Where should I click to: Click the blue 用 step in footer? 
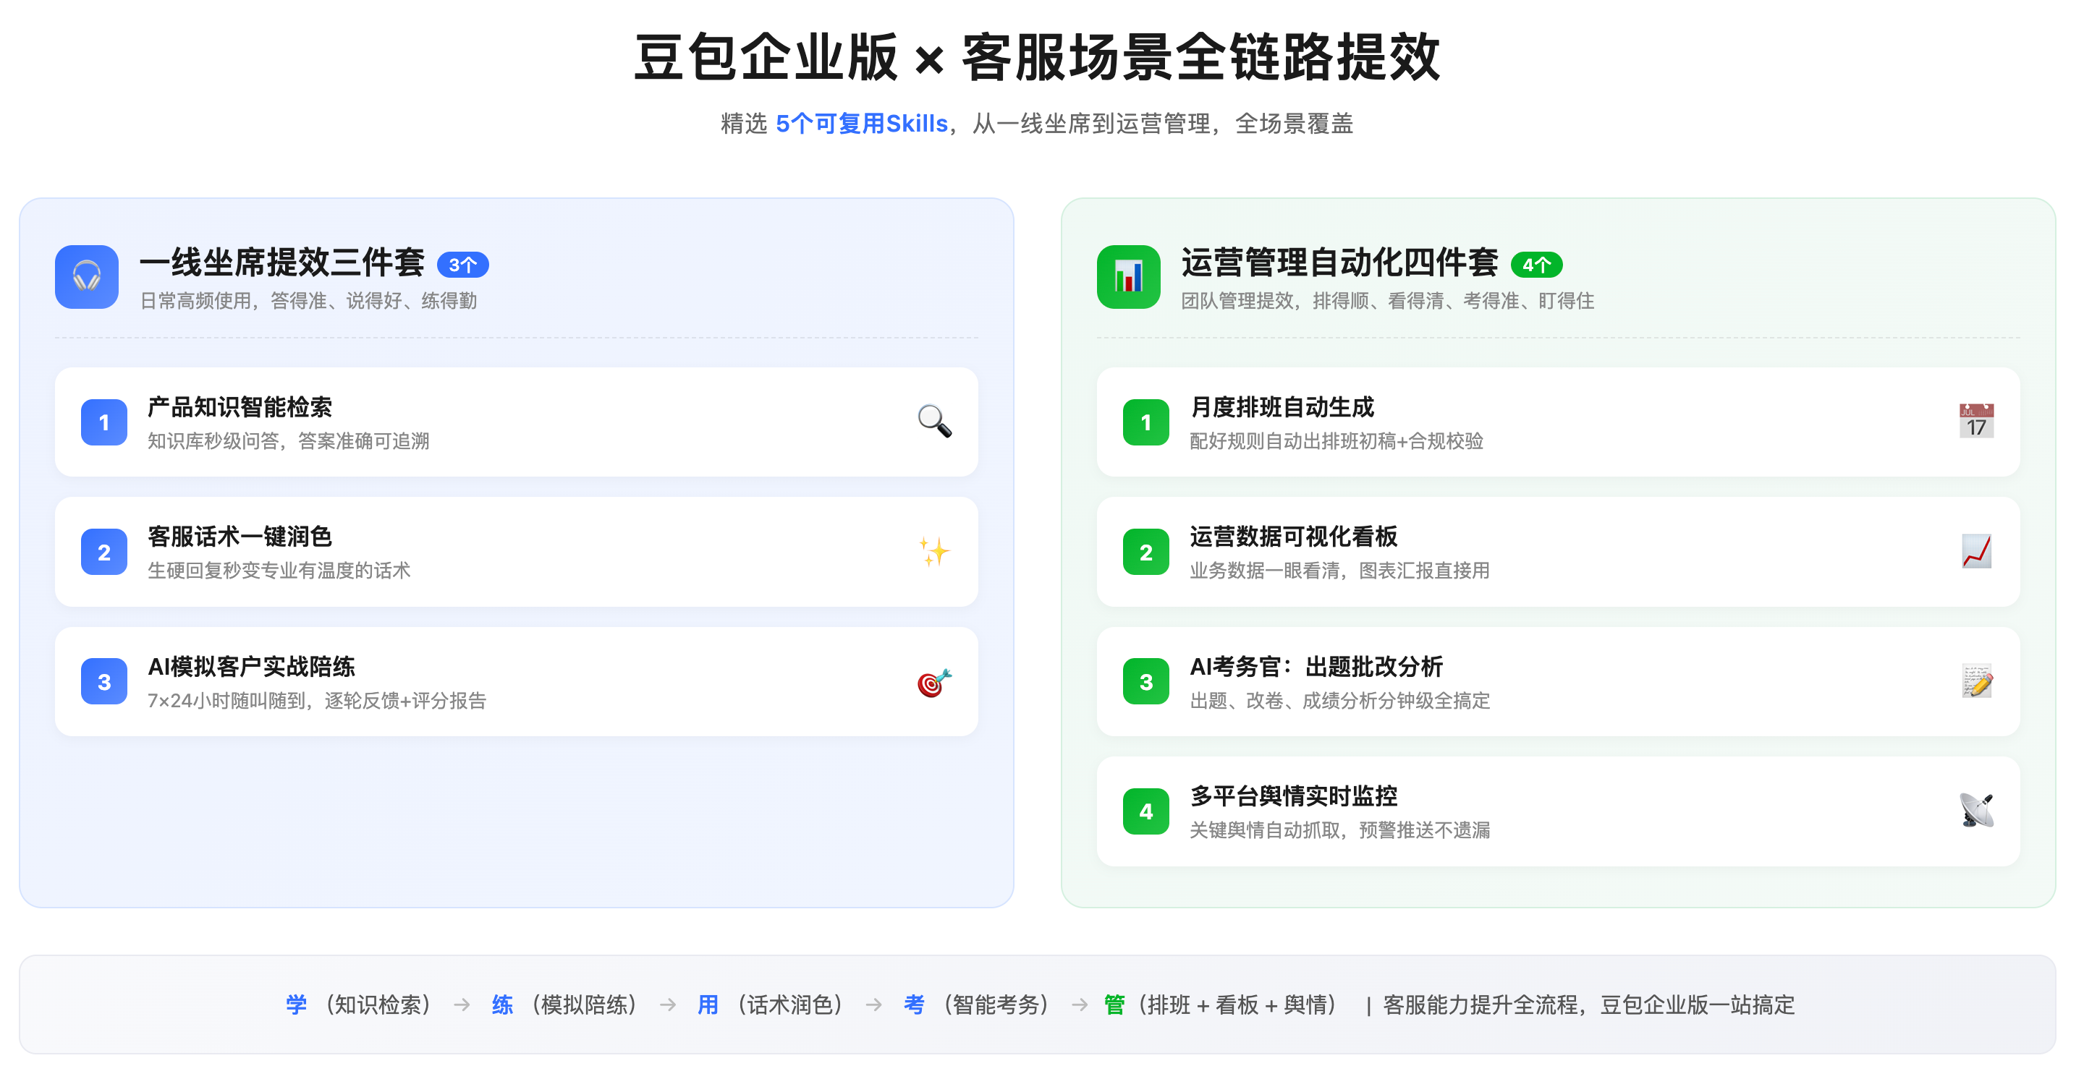(708, 1004)
